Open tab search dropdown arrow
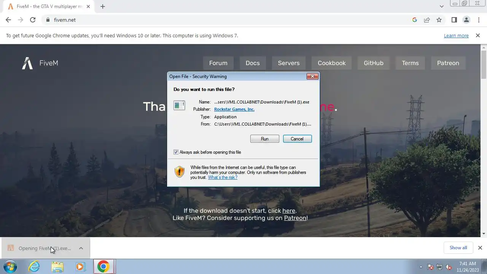This screenshot has width=487, height=274. (x=441, y=6)
